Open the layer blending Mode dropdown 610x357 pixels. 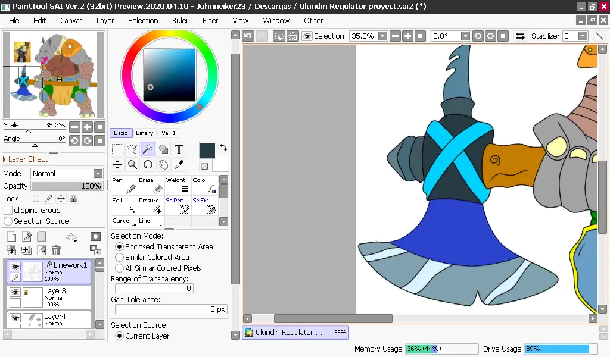click(x=98, y=174)
